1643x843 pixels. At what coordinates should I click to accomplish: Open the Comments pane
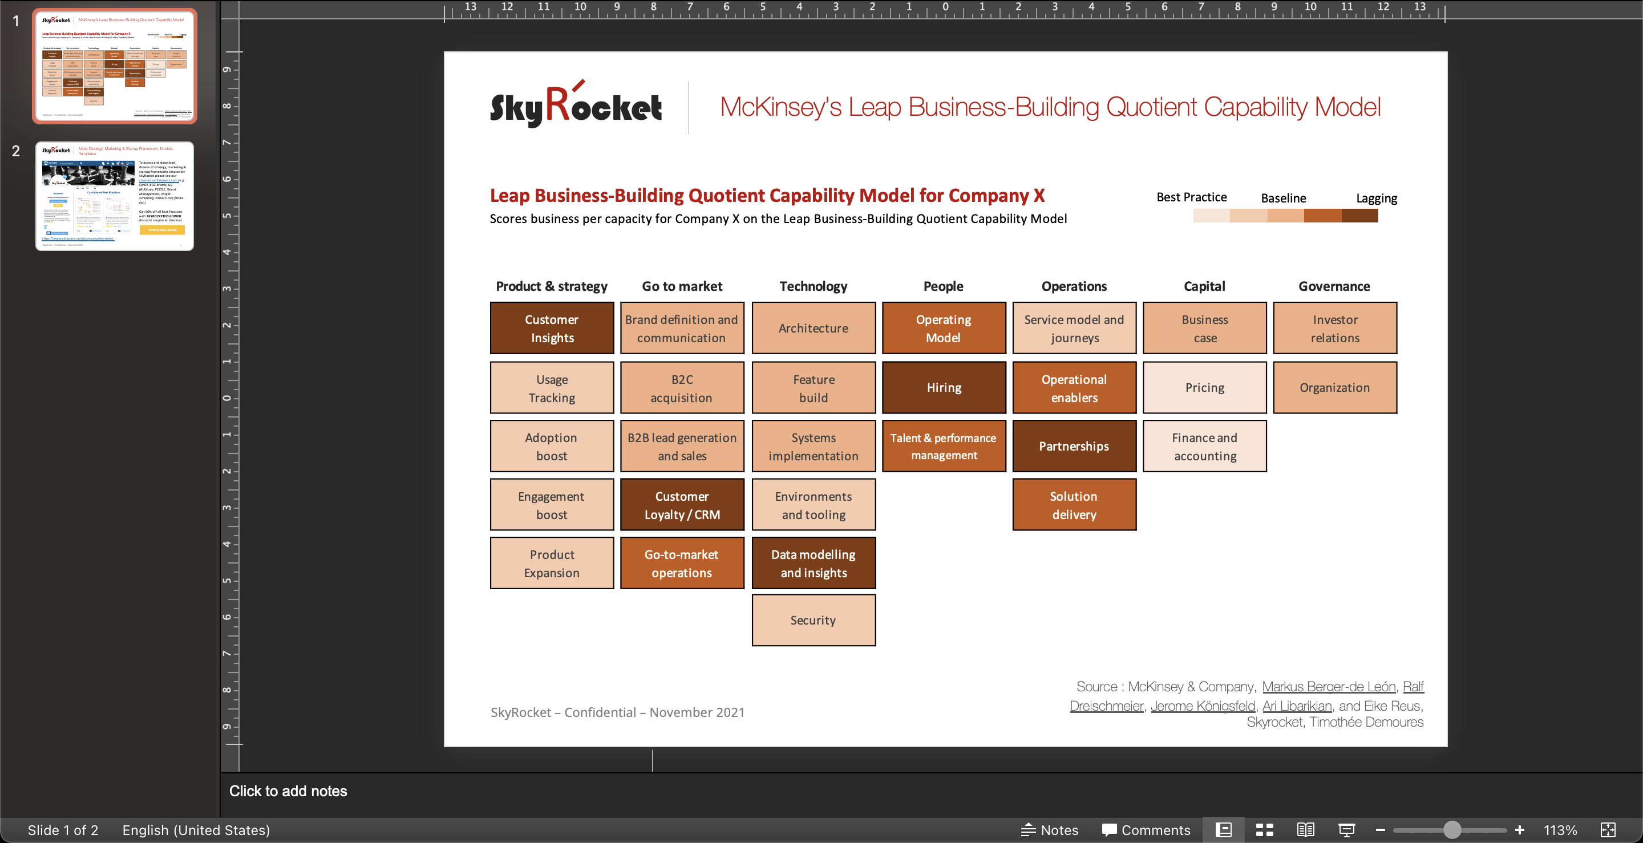(x=1146, y=830)
